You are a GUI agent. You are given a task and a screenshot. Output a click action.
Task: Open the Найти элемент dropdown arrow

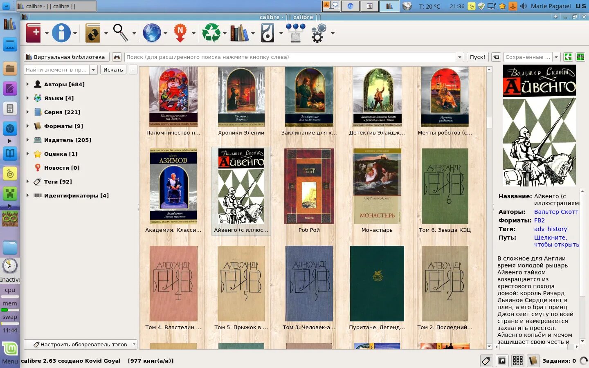click(93, 70)
